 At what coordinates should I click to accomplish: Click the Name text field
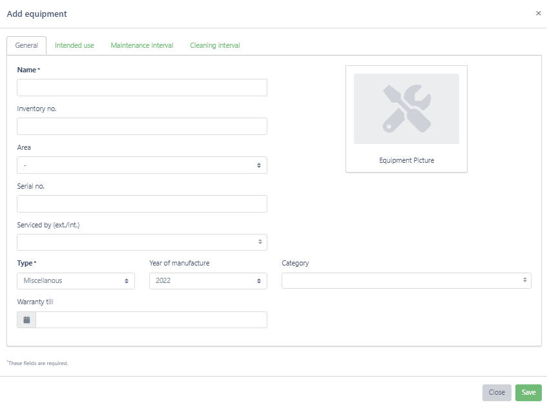(142, 88)
